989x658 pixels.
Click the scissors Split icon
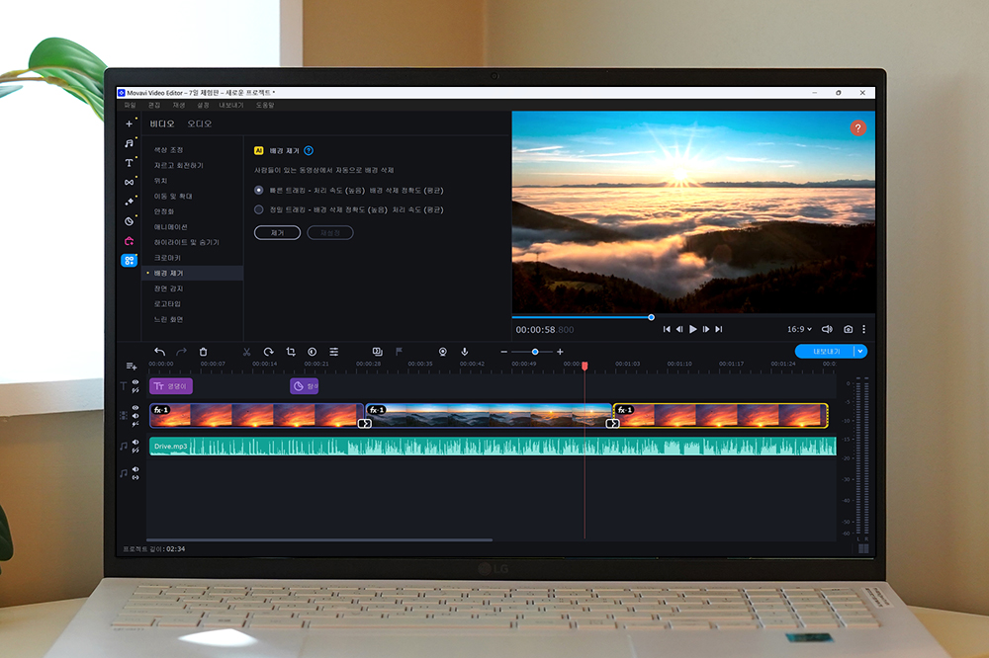[x=246, y=352]
